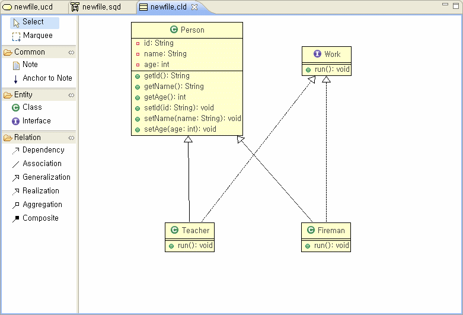Select the Marquee tool in palette
This screenshot has height=315, width=463.
[x=37, y=36]
